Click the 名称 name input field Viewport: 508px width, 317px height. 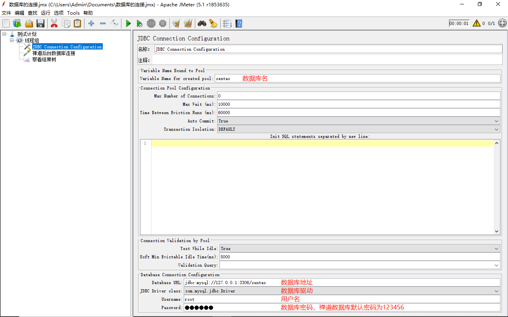pos(327,49)
